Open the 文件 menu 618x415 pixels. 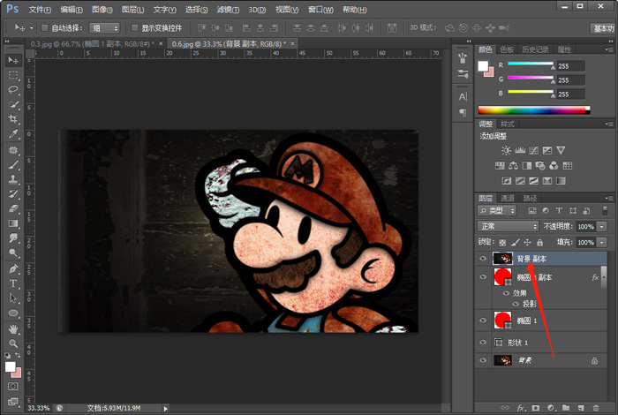[x=40, y=9]
